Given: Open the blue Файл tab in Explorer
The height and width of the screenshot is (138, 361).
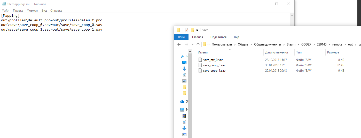Looking at the screenshot, I should coord(181,37).
